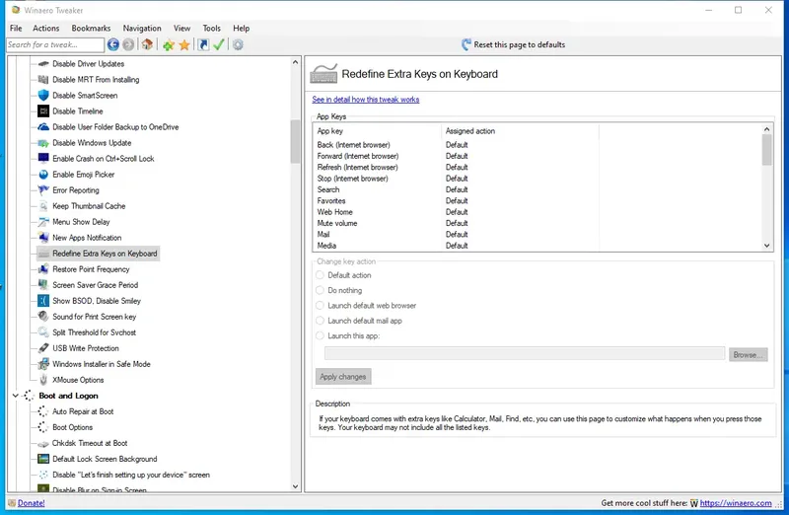Click the Disable Driver Updates icon

[x=43, y=64]
